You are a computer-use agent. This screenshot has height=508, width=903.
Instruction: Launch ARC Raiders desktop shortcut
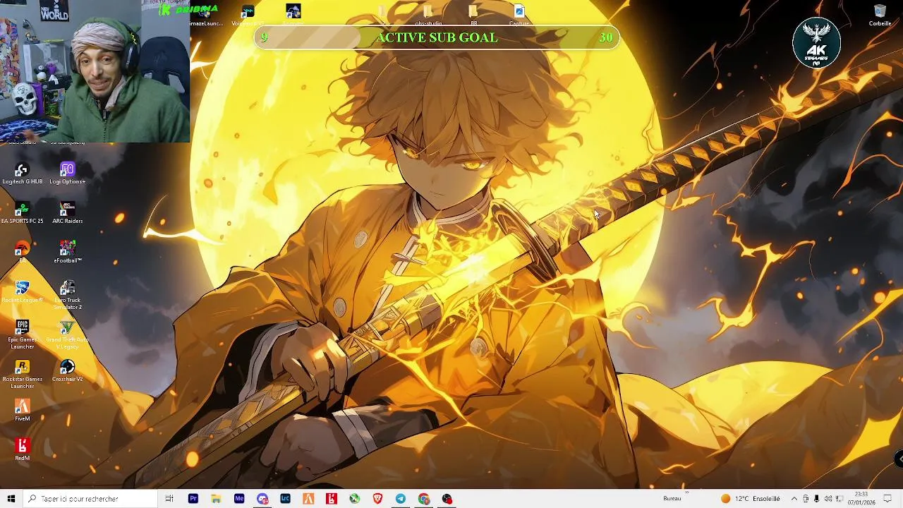[x=67, y=213]
